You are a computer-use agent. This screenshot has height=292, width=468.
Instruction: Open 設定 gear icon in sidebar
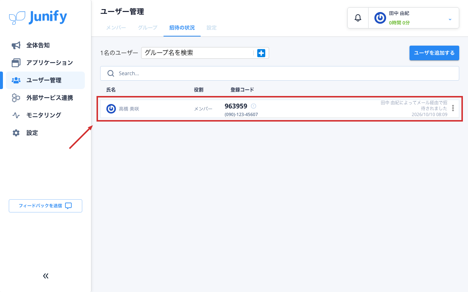[16, 133]
